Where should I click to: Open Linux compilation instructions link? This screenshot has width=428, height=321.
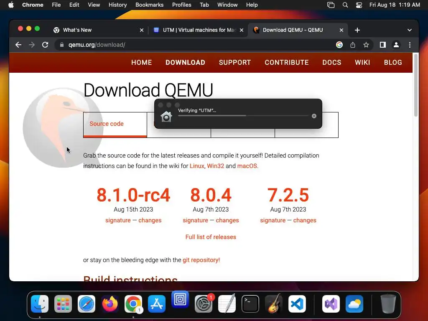[197, 166]
